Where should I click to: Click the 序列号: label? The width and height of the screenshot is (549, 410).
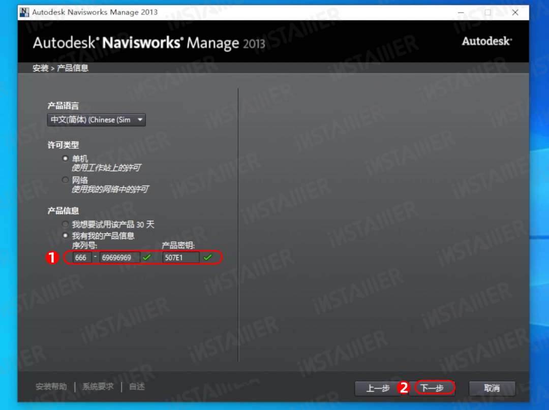[x=84, y=245]
